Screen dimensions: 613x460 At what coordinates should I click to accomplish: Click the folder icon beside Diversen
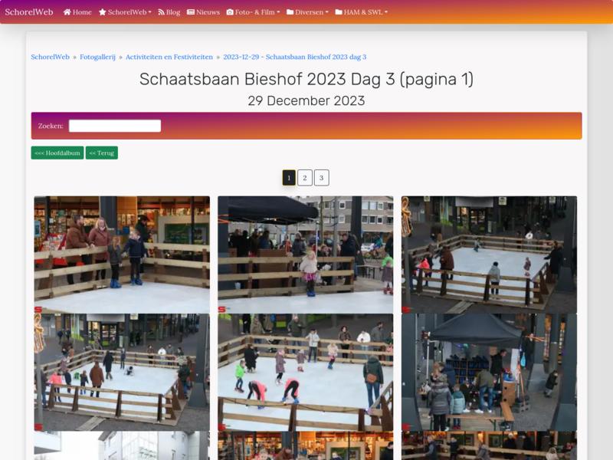coord(290,12)
